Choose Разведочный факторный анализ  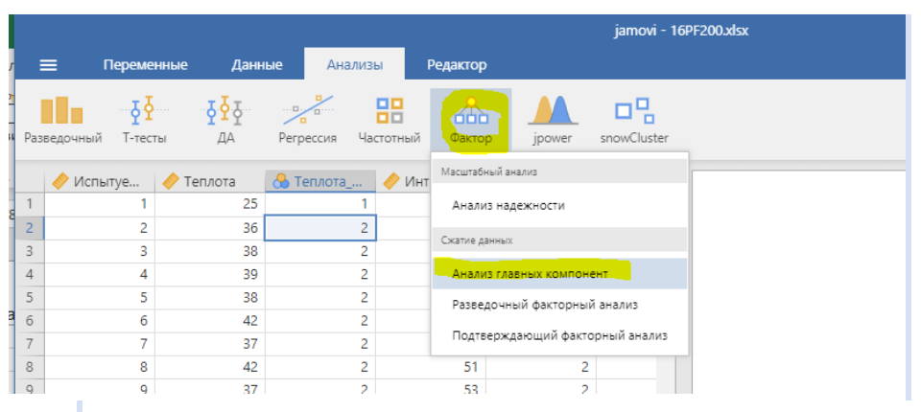pyautogui.click(x=559, y=306)
